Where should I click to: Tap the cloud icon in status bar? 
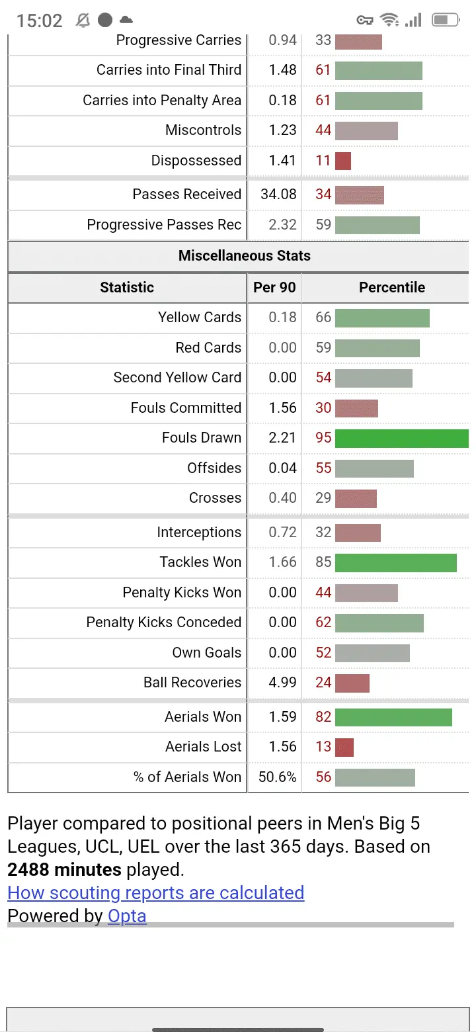[126, 21]
